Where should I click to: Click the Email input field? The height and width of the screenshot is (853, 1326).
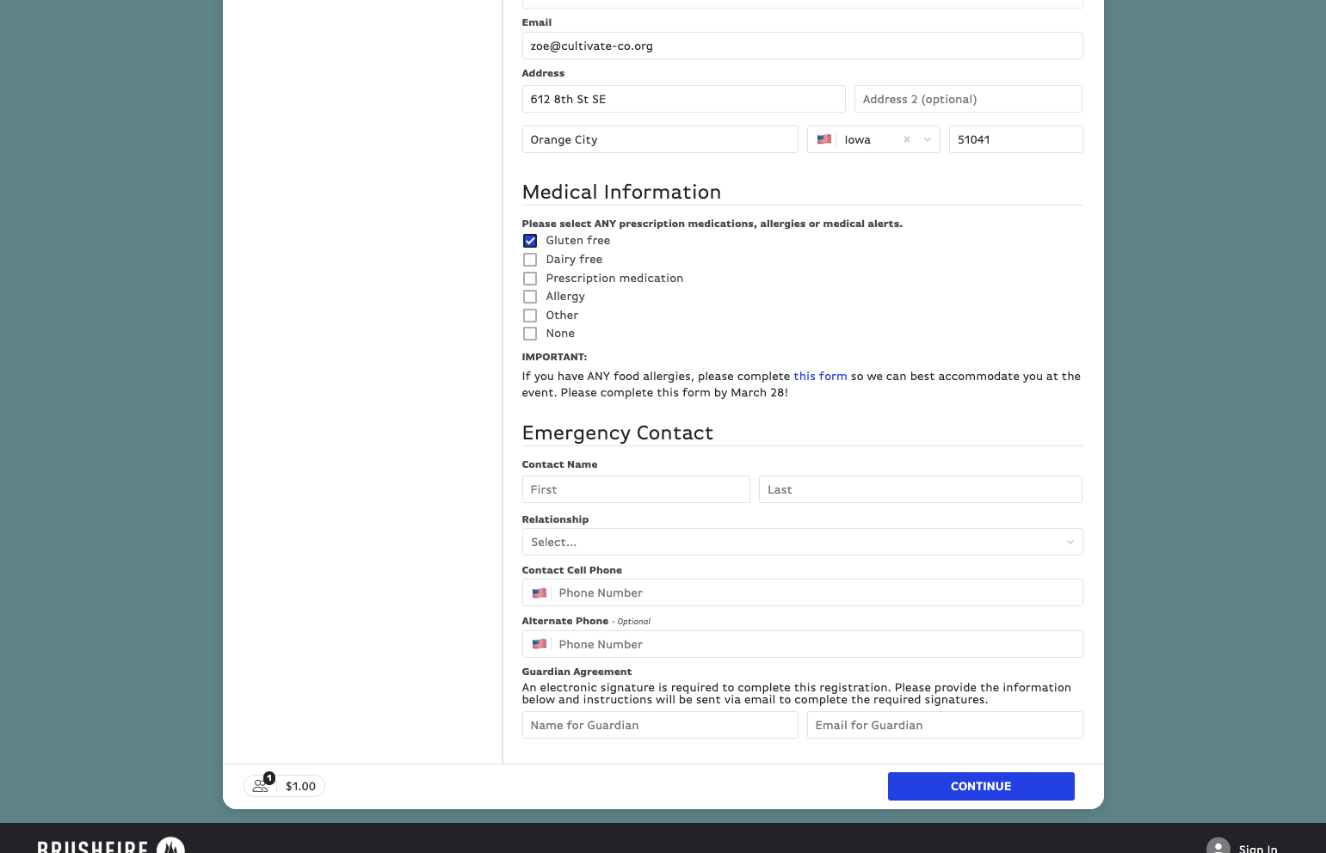pyautogui.click(x=802, y=46)
